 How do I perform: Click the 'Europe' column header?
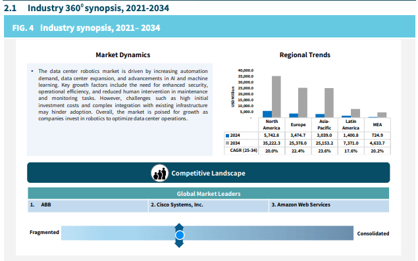[x=298, y=125]
